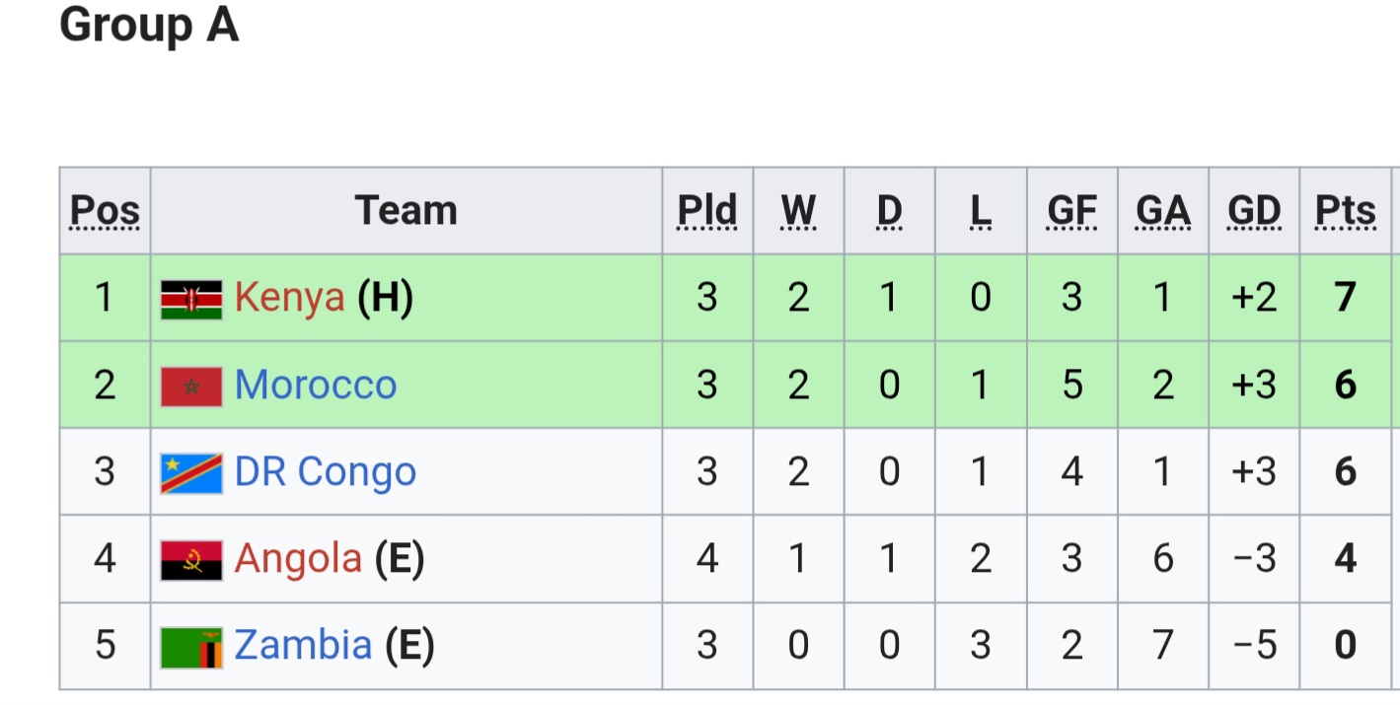Click the Morocco flag icon
The height and width of the screenshot is (705, 1400).
(191, 387)
